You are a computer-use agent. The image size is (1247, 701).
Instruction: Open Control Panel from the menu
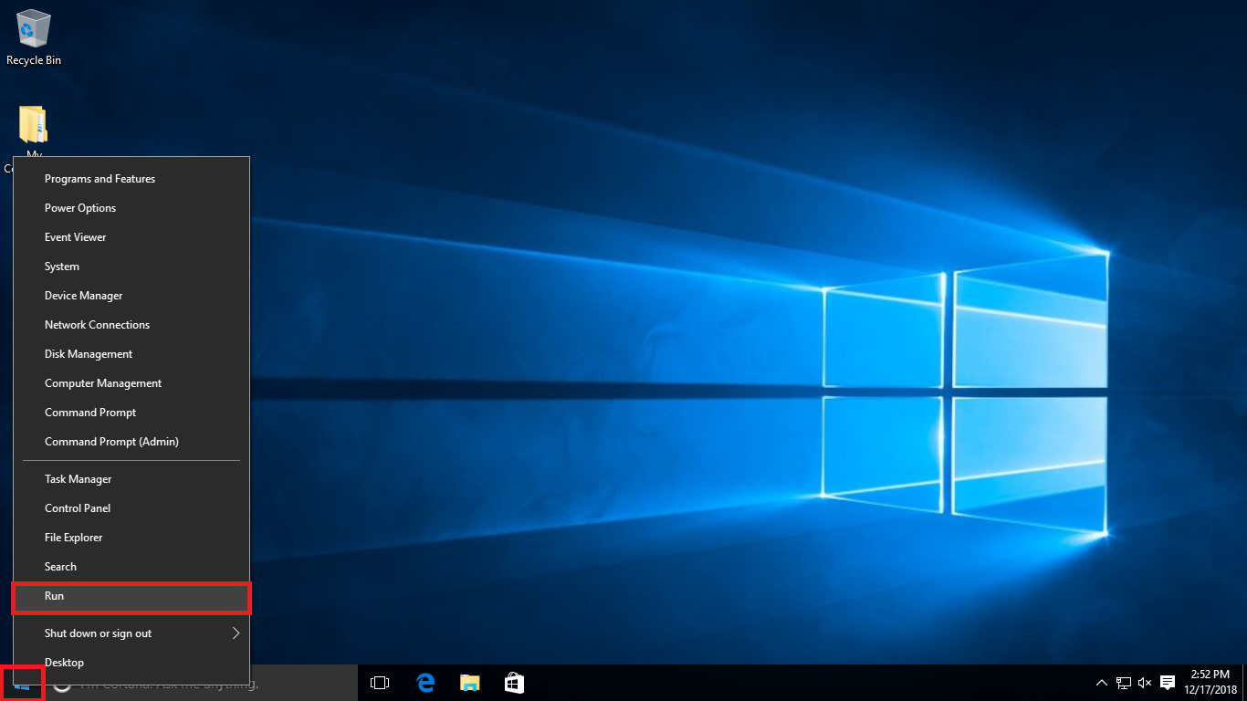(78, 508)
